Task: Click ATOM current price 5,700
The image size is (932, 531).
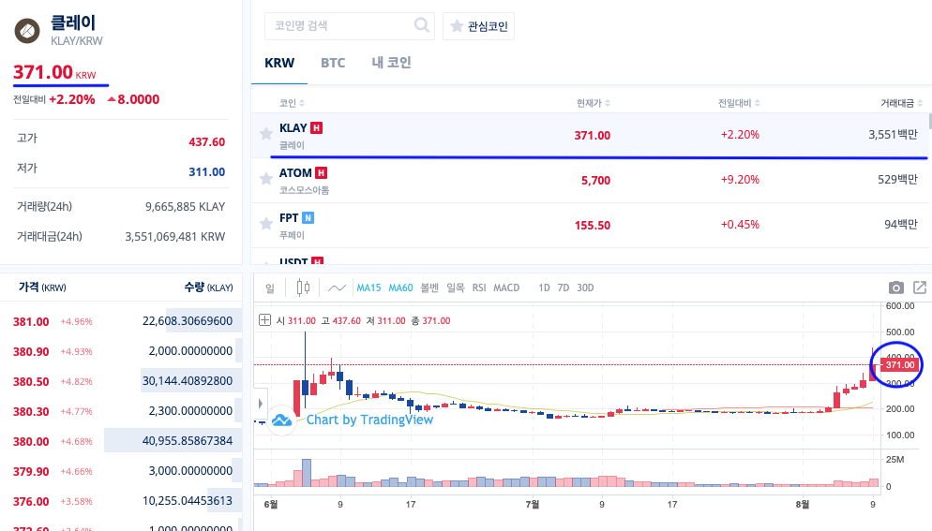Action: tap(595, 180)
